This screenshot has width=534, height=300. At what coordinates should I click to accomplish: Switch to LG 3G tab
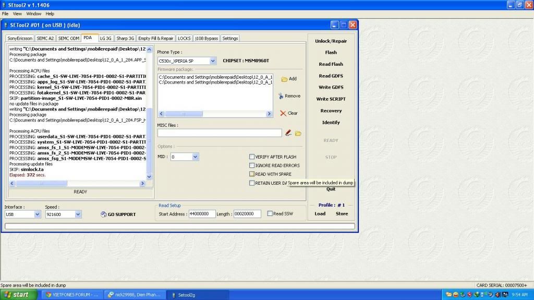[x=105, y=39]
